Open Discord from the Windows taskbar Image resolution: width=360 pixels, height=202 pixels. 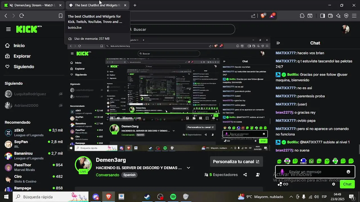(96, 197)
